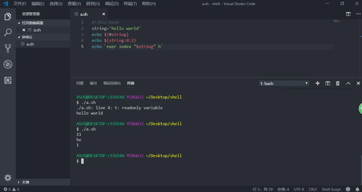
Task: Click the Explorer sidebar title
Action: [x=31, y=14]
